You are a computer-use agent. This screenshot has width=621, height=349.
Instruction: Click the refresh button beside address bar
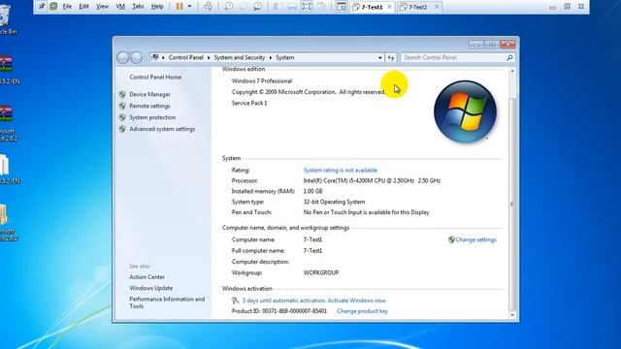point(391,58)
